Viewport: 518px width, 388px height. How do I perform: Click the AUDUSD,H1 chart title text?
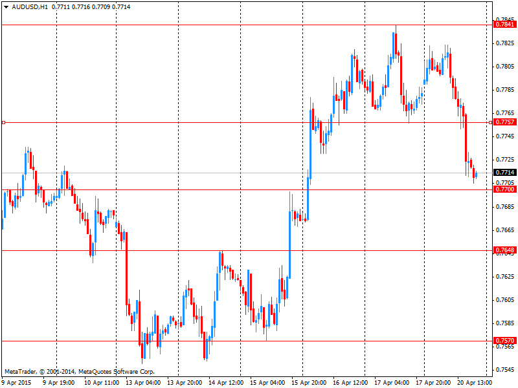coord(30,7)
